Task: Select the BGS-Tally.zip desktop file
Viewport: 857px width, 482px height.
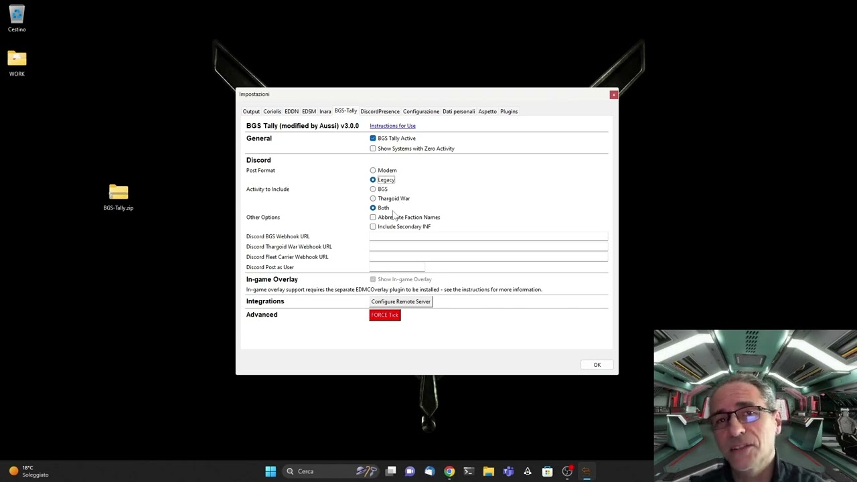Action: 119,197
